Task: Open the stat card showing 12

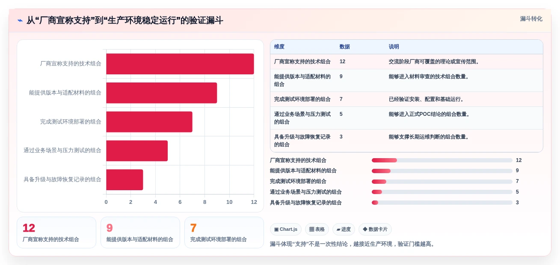Action: pos(56,233)
